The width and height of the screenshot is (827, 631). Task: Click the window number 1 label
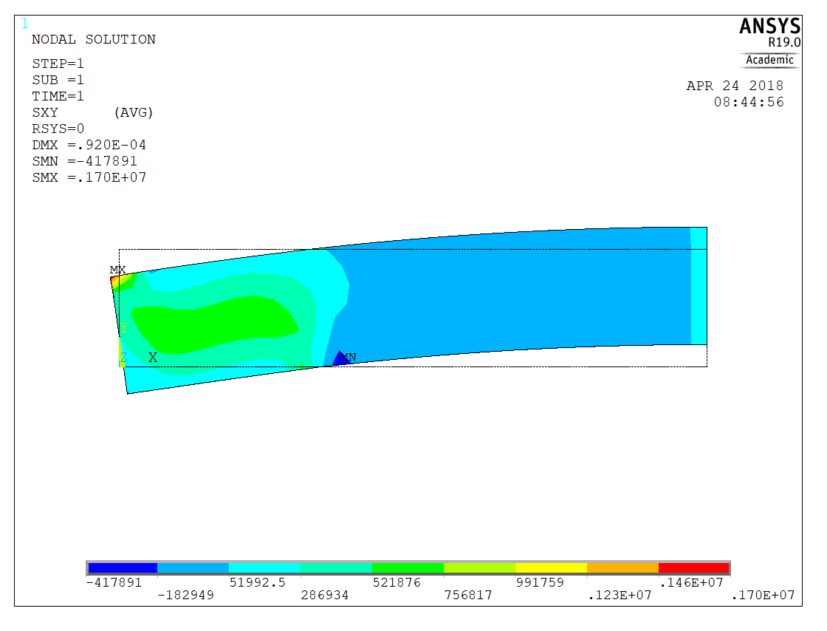tap(25, 23)
